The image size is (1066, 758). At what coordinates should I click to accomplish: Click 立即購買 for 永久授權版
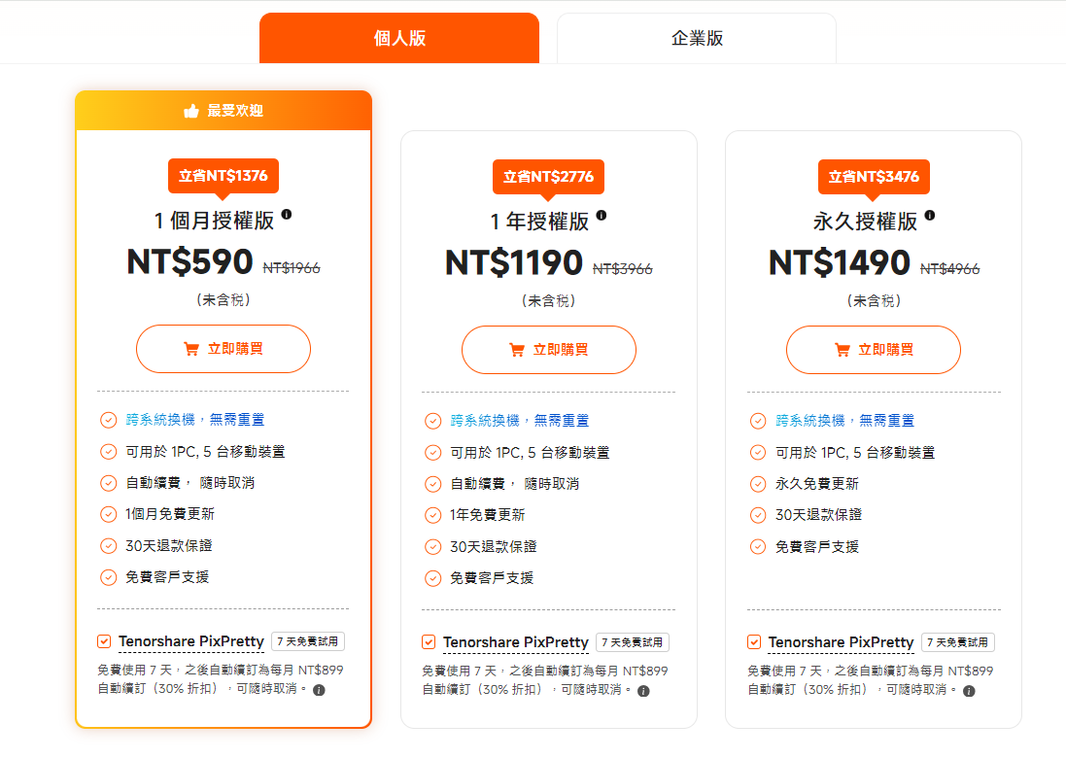click(x=873, y=350)
